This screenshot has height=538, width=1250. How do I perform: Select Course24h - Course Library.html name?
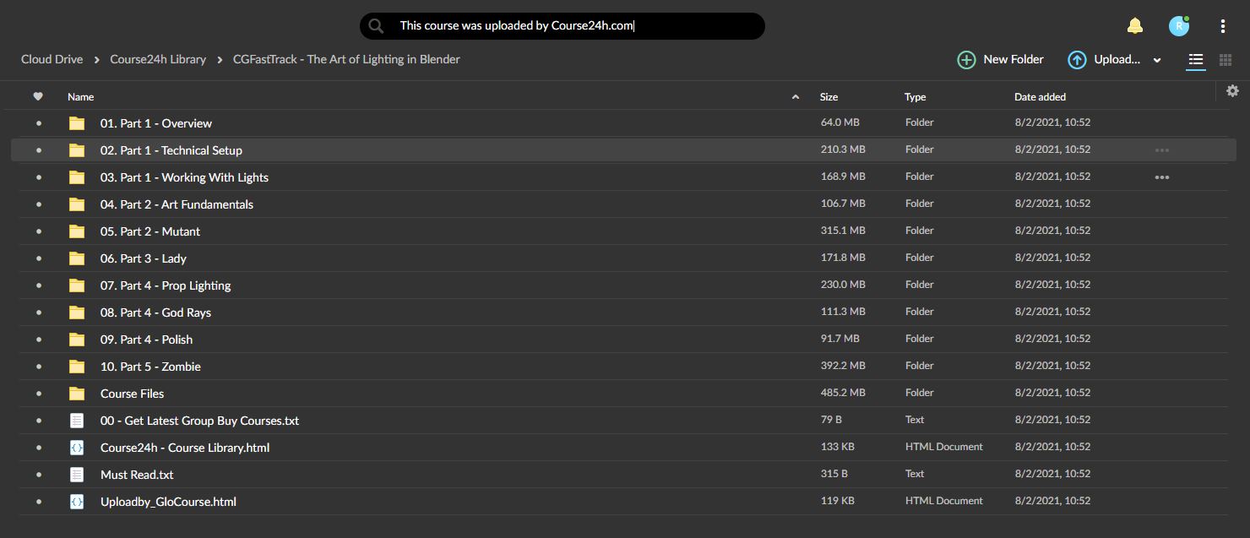point(185,448)
